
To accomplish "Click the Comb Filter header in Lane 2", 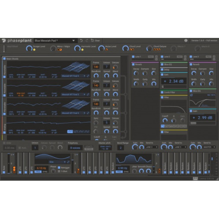I will tap(174, 92).
